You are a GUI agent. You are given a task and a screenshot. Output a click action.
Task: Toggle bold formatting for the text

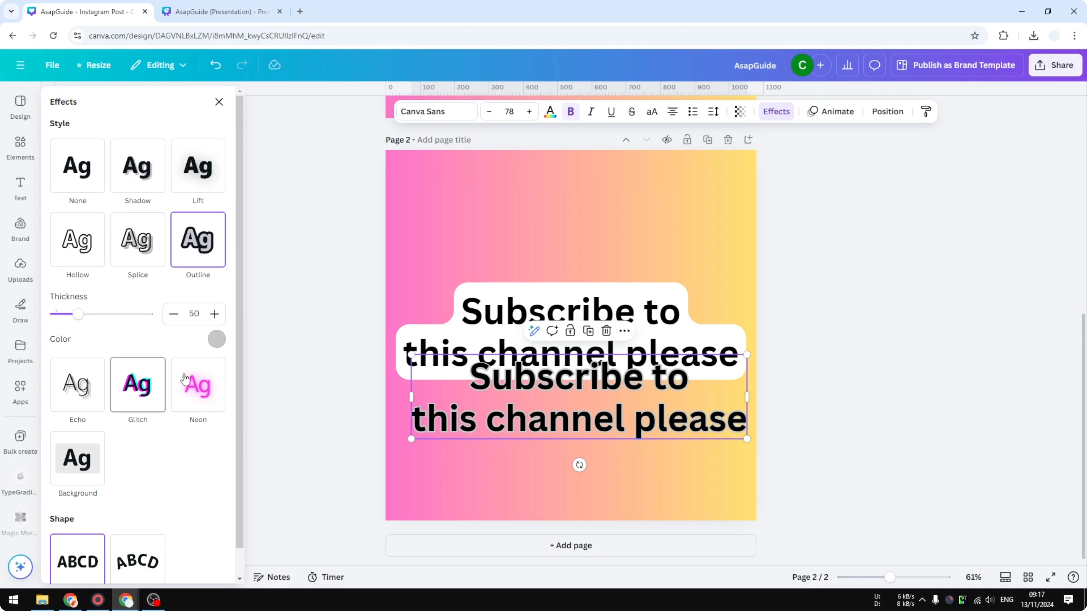pos(570,111)
